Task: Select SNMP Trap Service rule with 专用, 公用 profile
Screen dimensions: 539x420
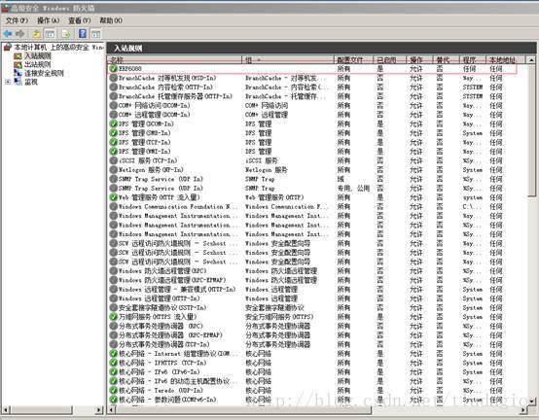Action: 161,189
